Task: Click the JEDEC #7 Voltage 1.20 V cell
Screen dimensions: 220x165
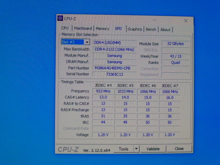Action: [170, 135]
